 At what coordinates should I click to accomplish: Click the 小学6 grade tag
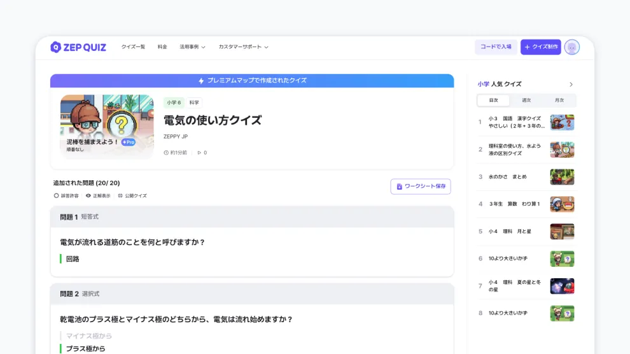[174, 103]
